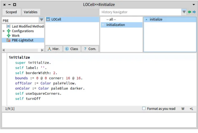Click the super initialize line

[33, 63]
